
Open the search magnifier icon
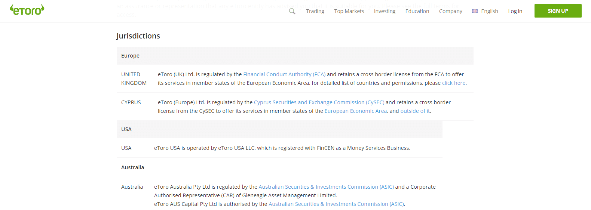click(x=292, y=11)
